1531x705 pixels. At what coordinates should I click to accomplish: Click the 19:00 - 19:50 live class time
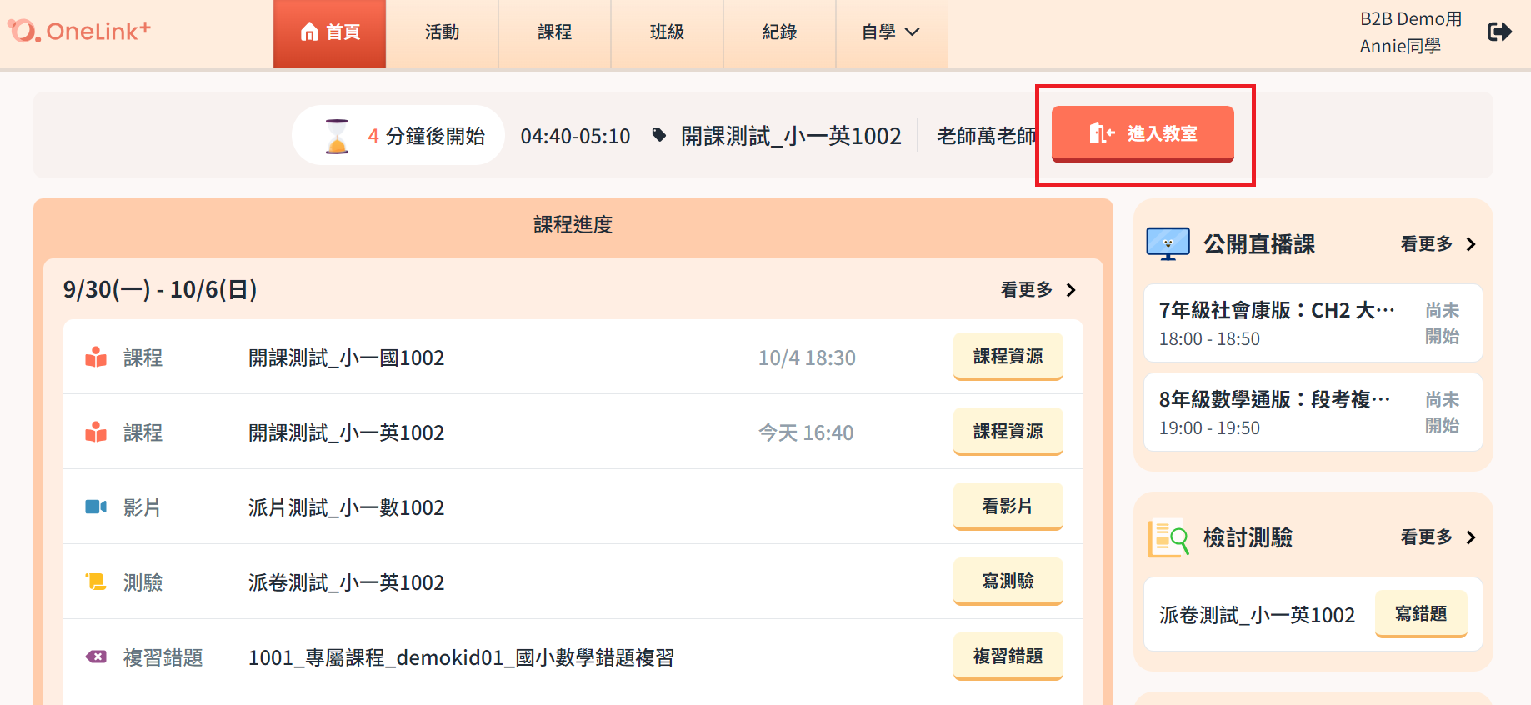(x=1209, y=428)
